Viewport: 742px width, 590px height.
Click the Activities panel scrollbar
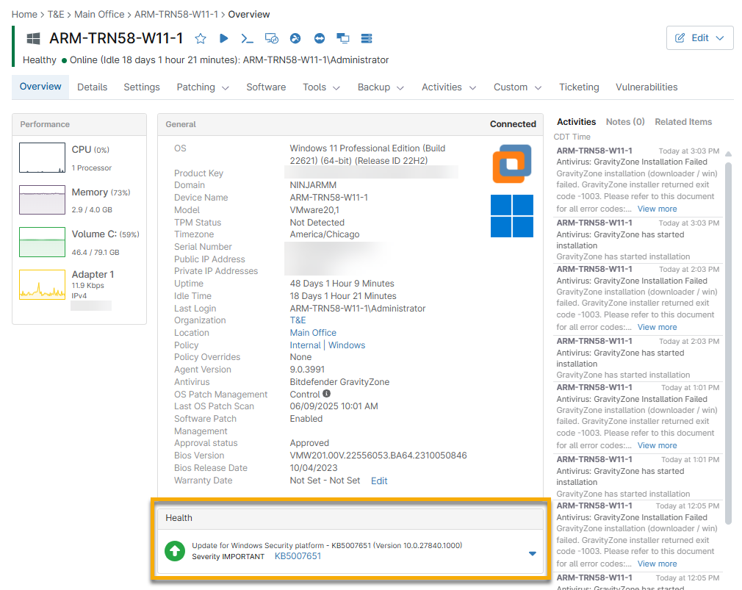click(x=729, y=338)
